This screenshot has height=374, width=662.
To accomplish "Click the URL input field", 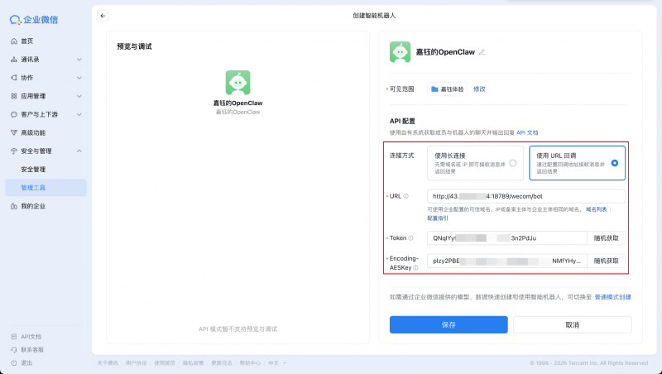I will (x=525, y=196).
